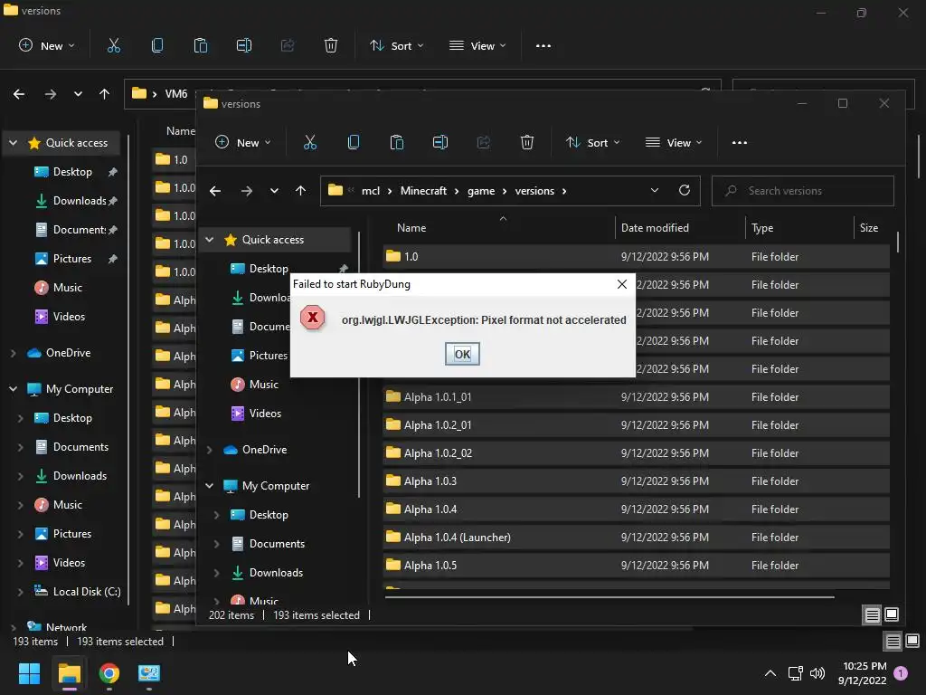Open the See more ellipsis in back window
The height and width of the screenshot is (695, 926).
543,45
